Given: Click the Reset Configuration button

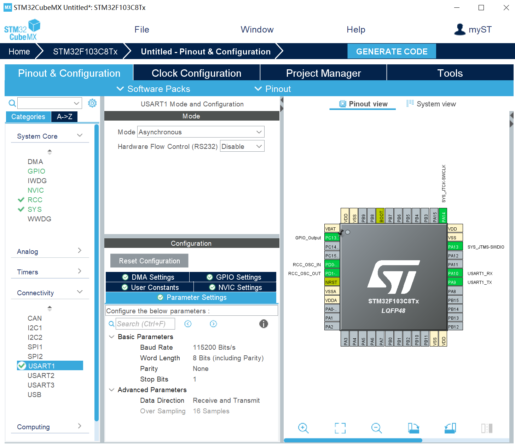Looking at the screenshot, I should click(x=149, y=261).
